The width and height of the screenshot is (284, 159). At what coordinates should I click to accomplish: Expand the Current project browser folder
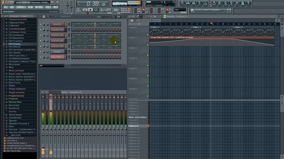coord(17,29)
